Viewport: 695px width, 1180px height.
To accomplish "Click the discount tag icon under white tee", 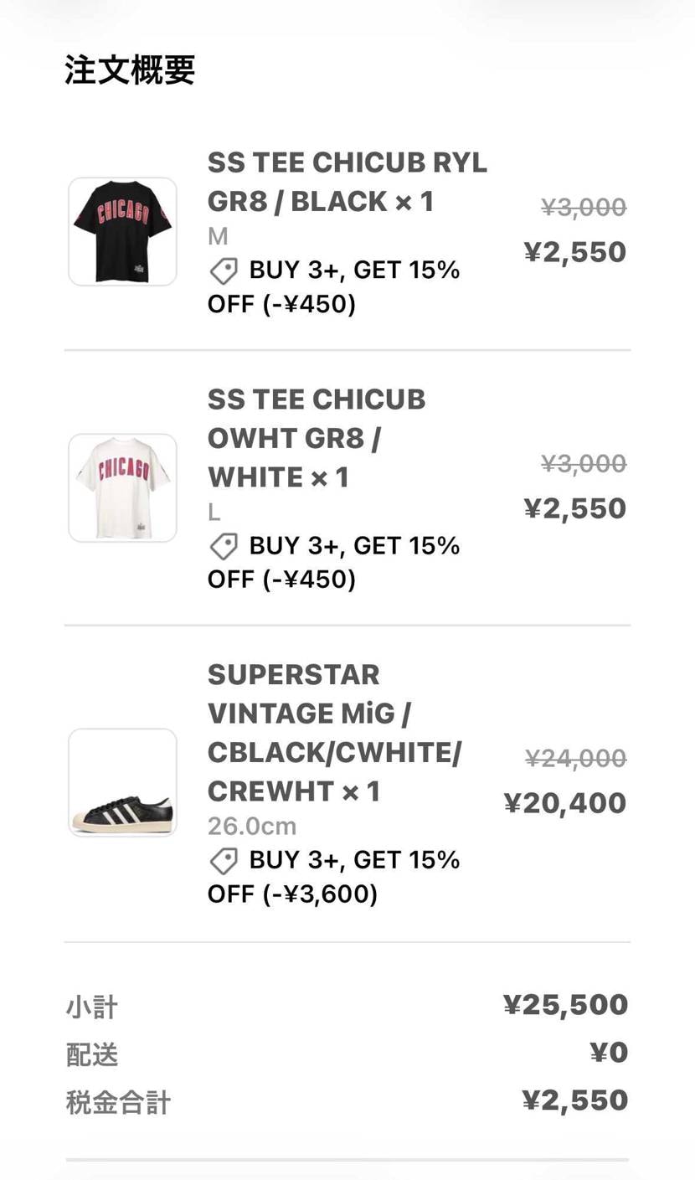I will 224,546.
